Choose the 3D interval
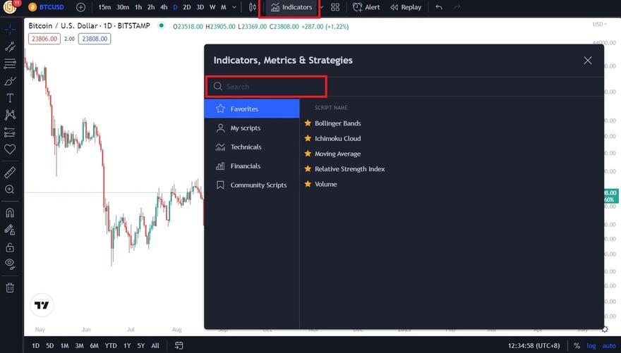Image resolution: width=621 pixels, height=353 pixels. (200, 7)
